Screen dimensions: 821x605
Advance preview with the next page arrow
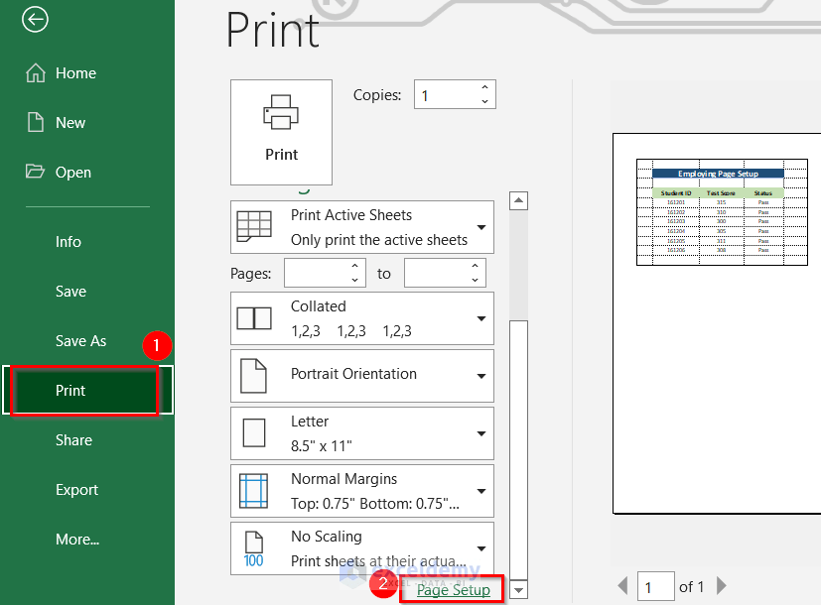click(x=721, y=585)
